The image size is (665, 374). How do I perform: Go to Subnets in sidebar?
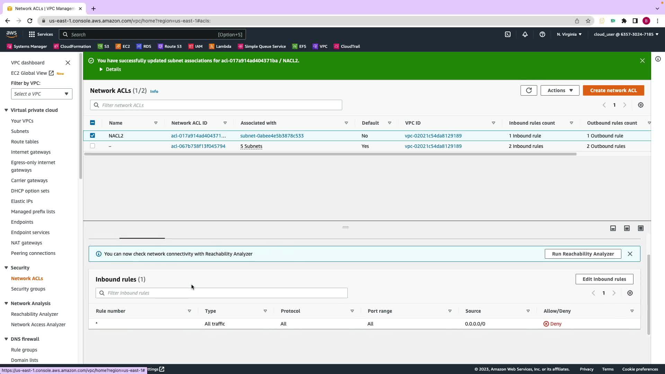click(x=20, y=131)
